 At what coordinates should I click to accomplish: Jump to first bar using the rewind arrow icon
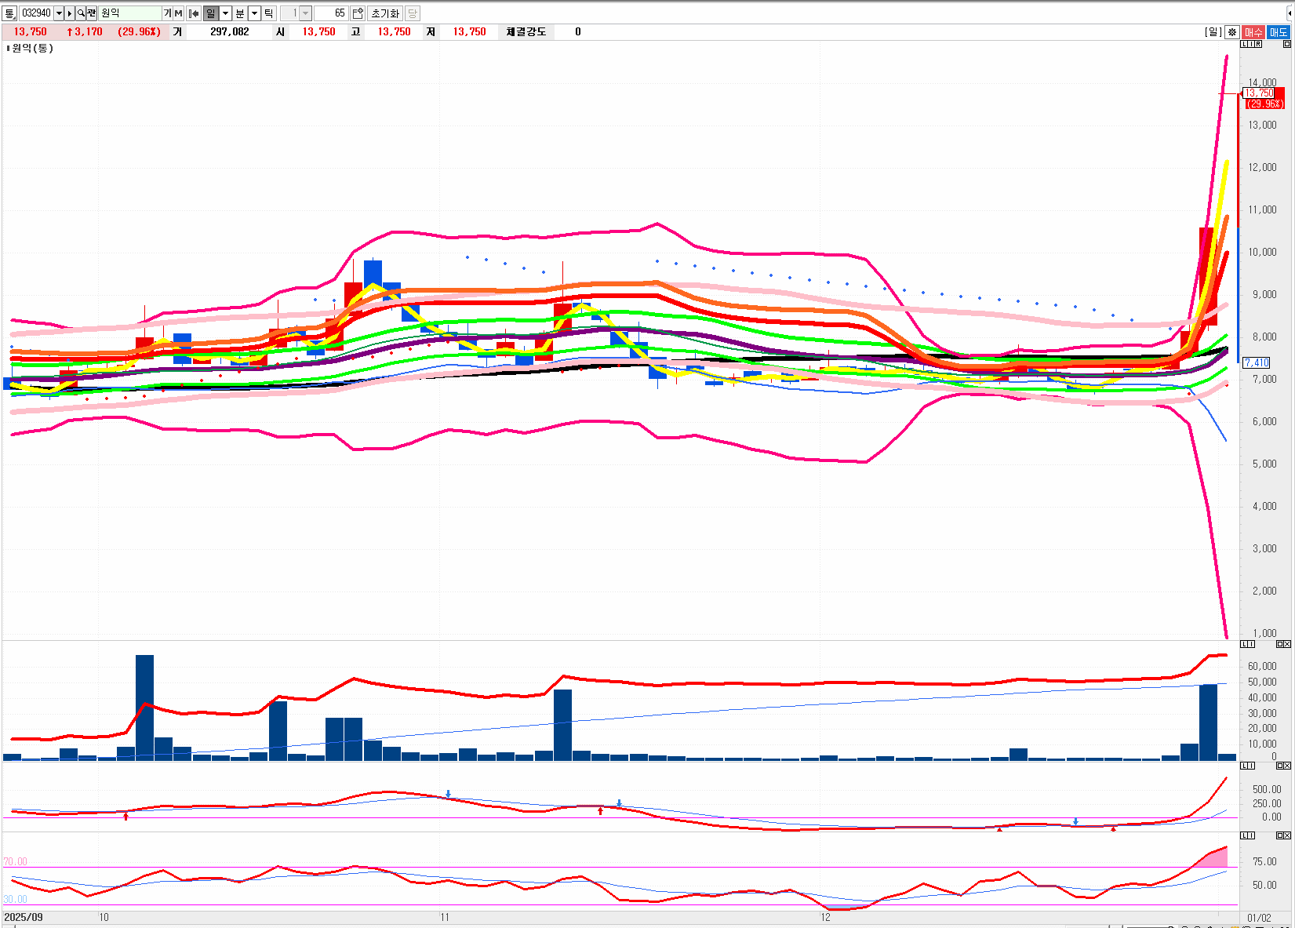coord(194,13)
